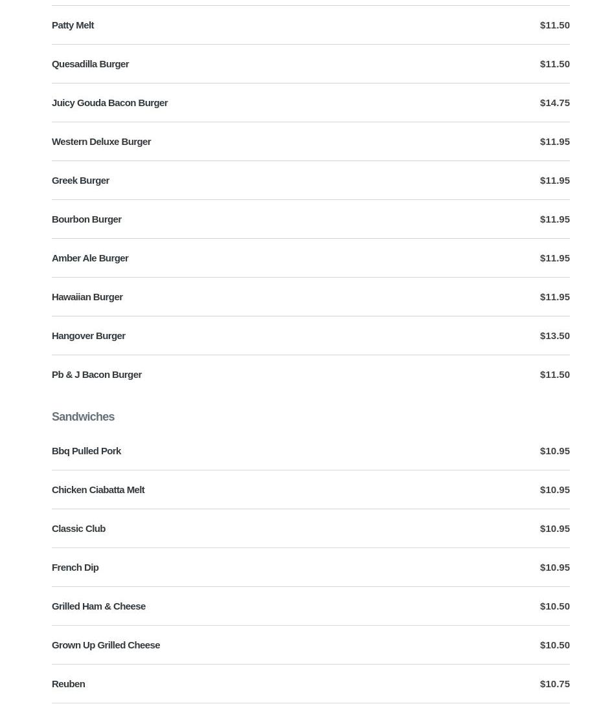Select the Quesadilla Burger item

[x=90, y=64]
